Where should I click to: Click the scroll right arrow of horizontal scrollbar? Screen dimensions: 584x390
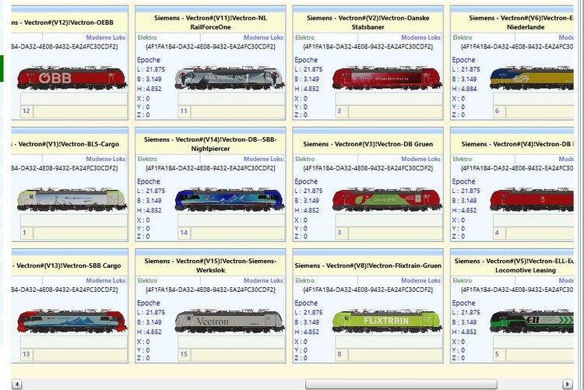pyautogui.click(x=567, y=384)
